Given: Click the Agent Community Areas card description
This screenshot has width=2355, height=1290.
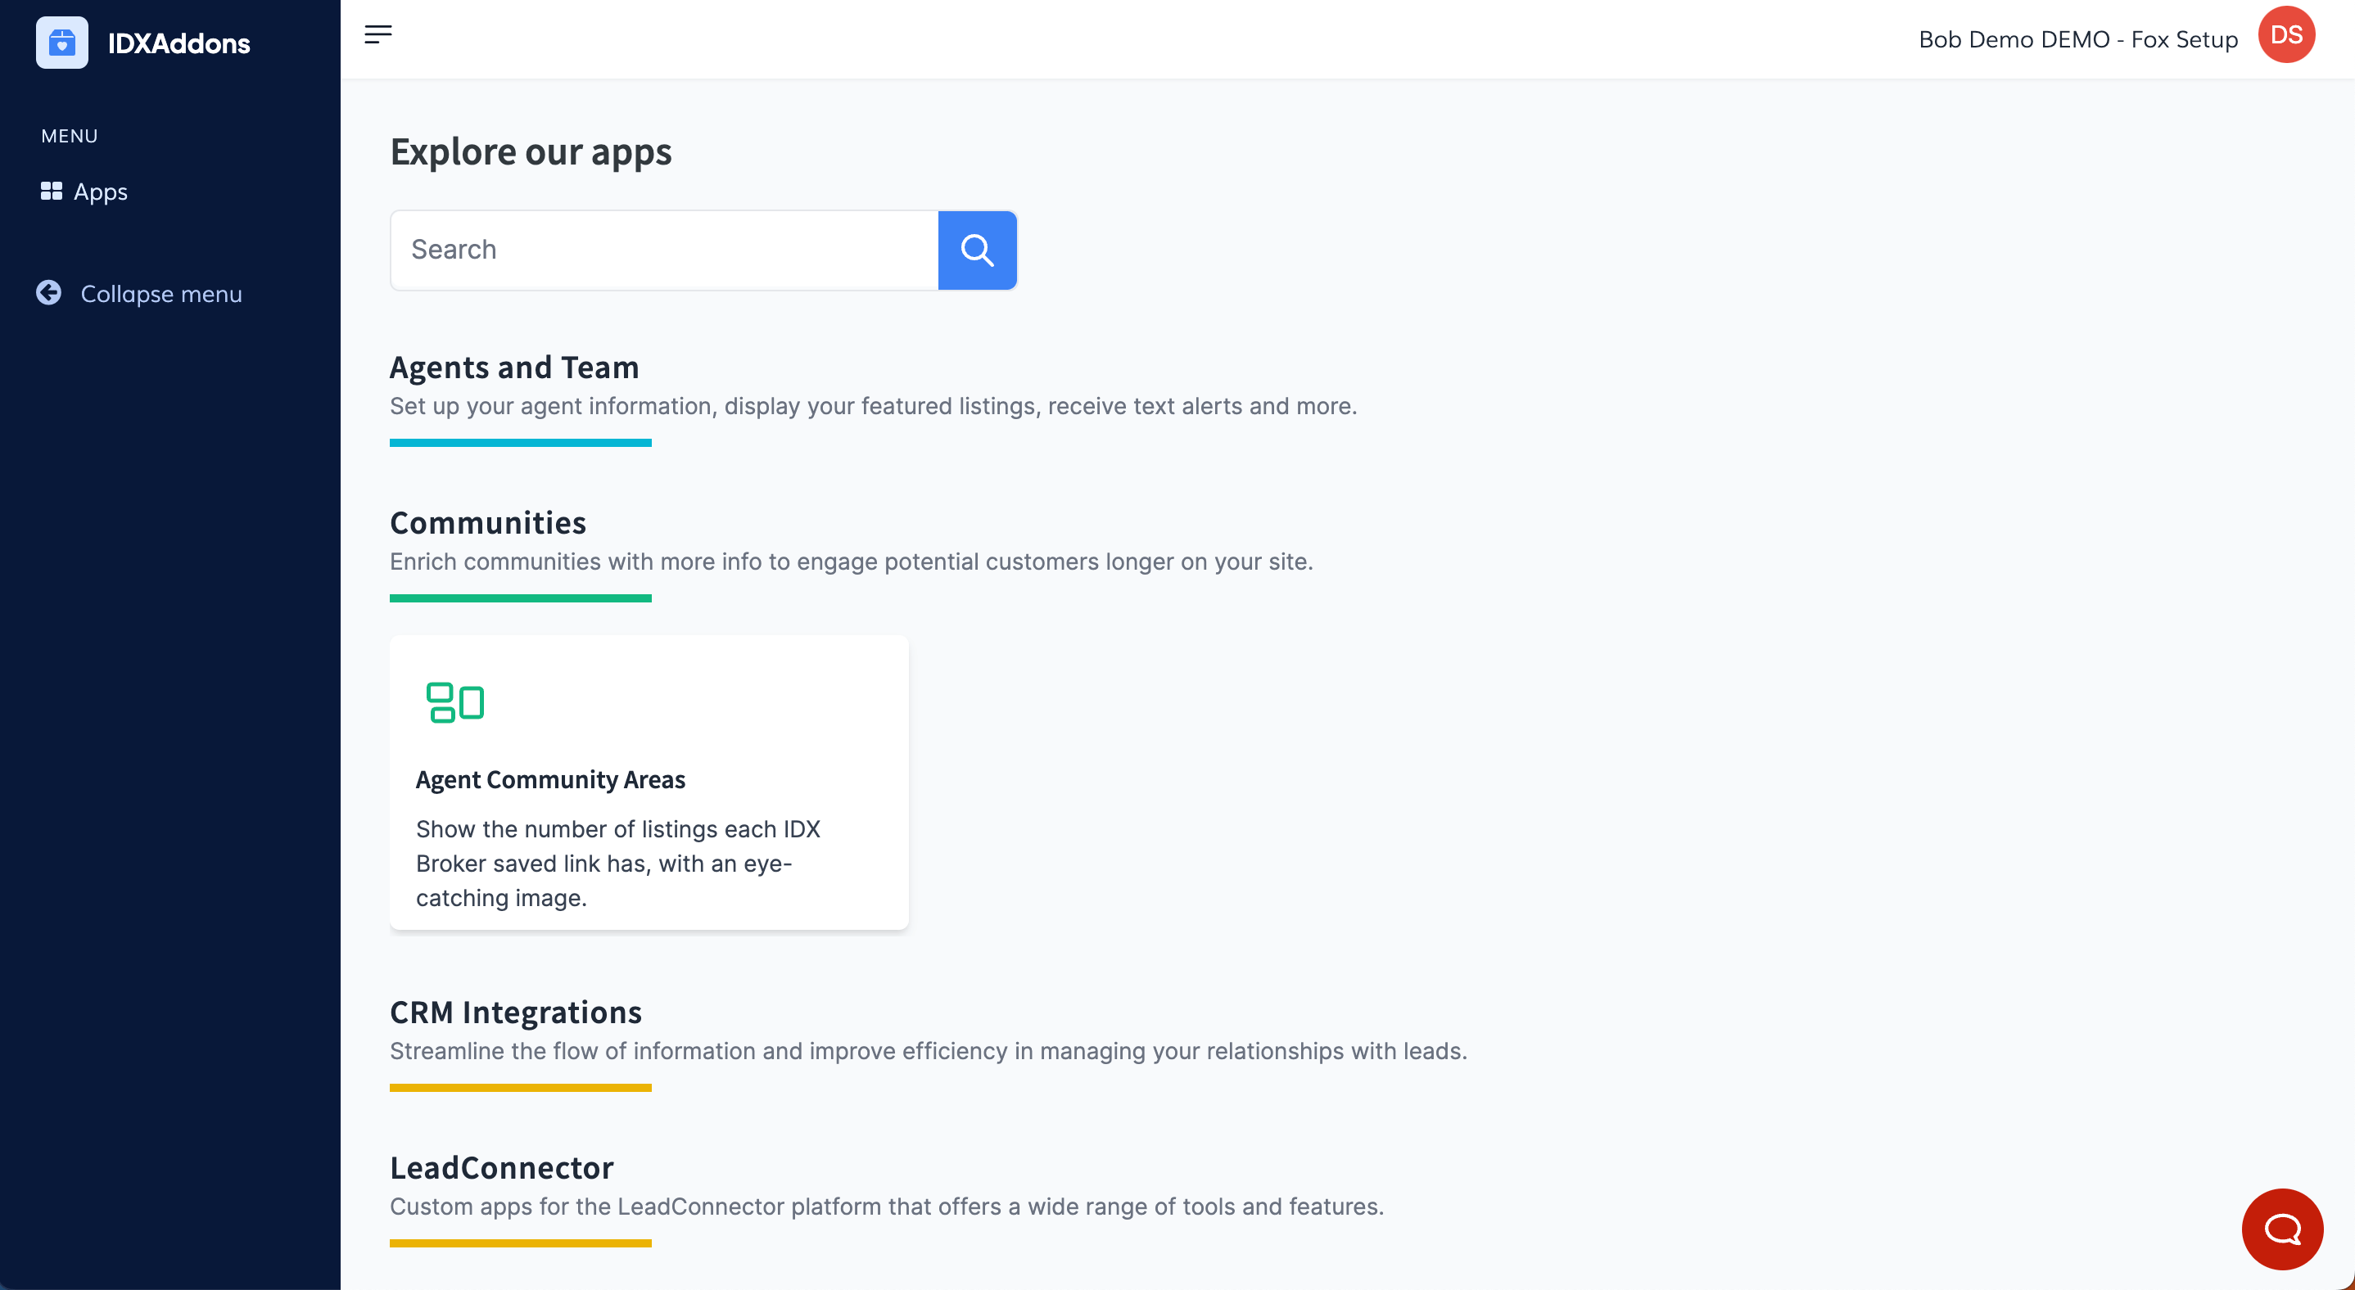Looking at the screenshot, I should tap(618, 864).
